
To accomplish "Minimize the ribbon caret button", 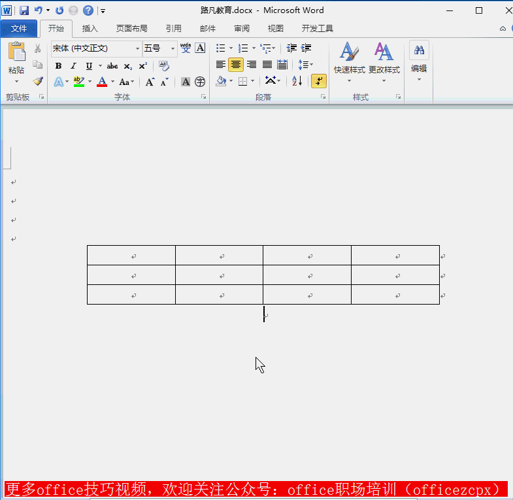I will [503, 29].
